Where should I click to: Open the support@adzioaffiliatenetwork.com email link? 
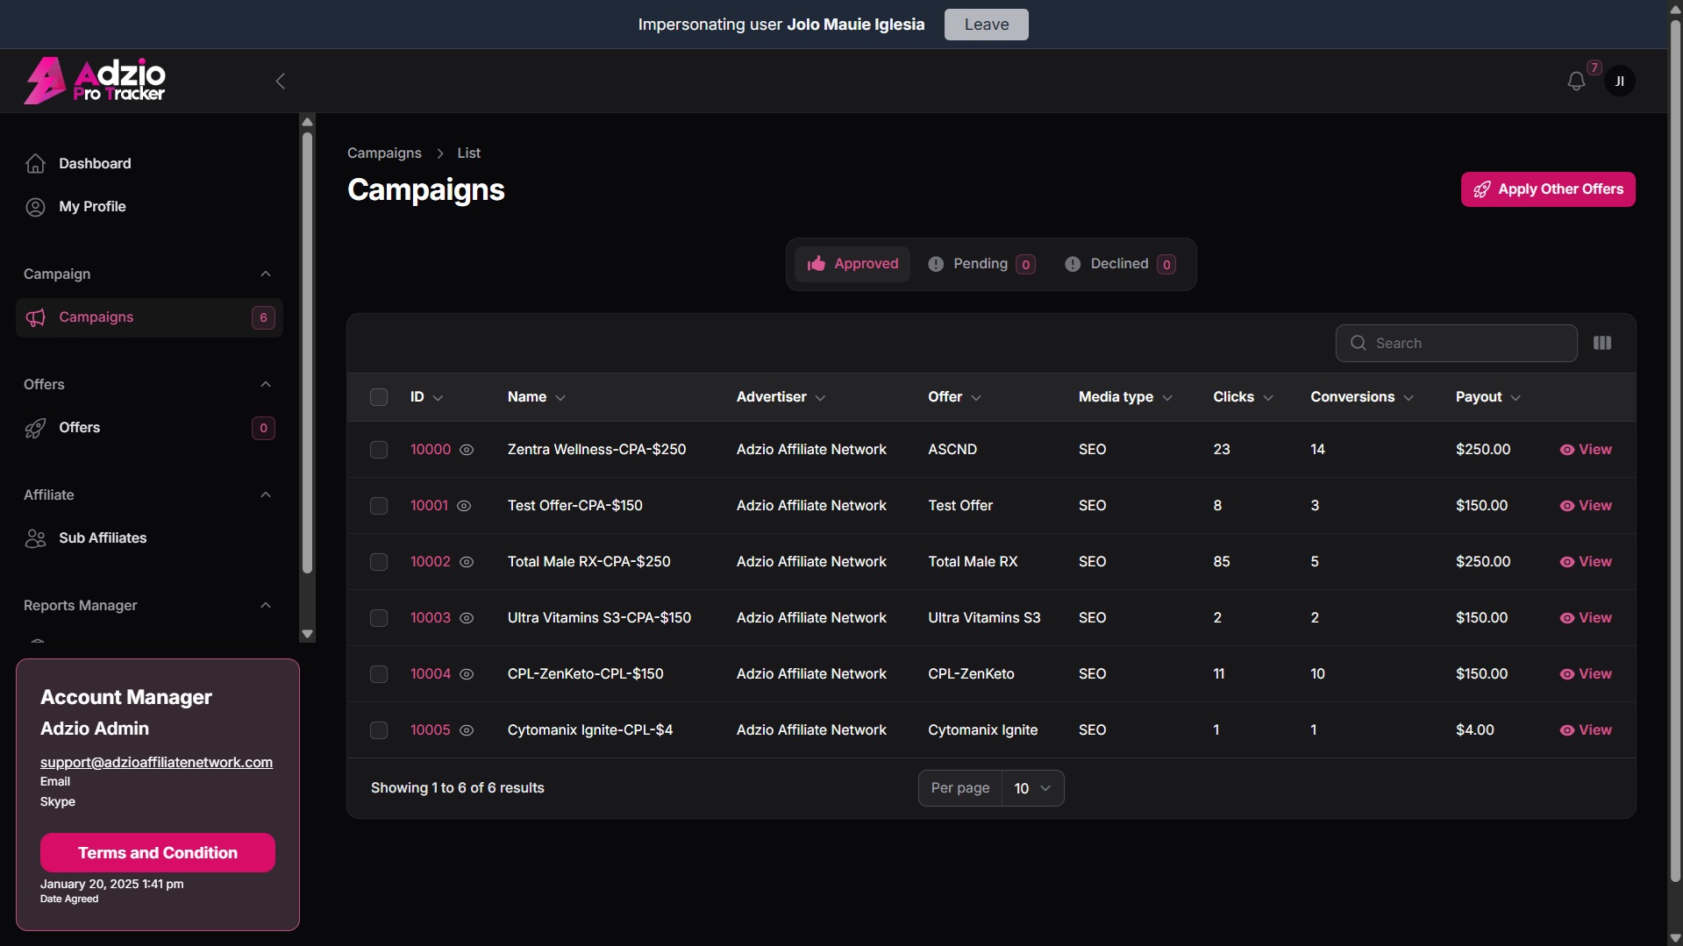tap(156, 763)
